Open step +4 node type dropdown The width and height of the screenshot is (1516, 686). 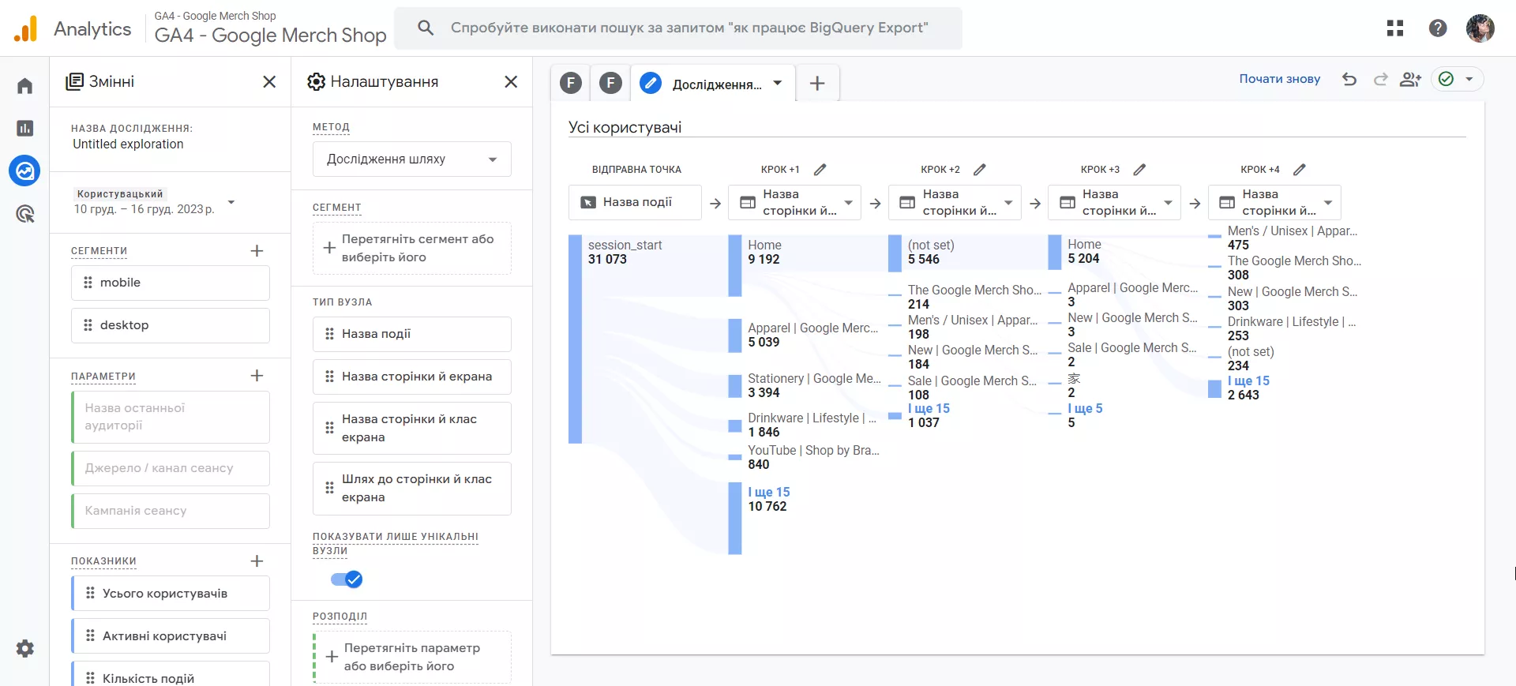[x=1274, y=203]
